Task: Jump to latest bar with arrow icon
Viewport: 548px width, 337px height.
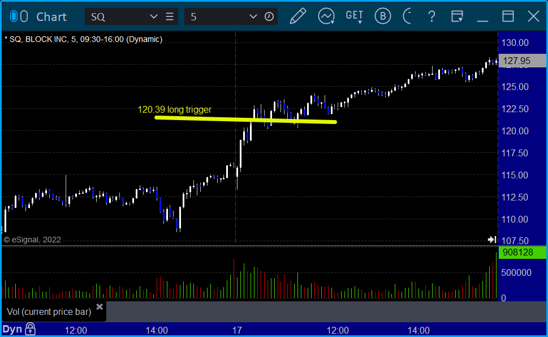Action: (492, 240)
